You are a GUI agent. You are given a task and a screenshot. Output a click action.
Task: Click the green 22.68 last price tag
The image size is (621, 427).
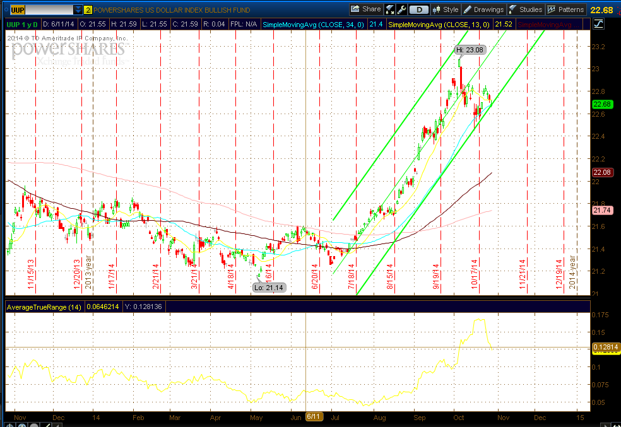click(603, 104)
